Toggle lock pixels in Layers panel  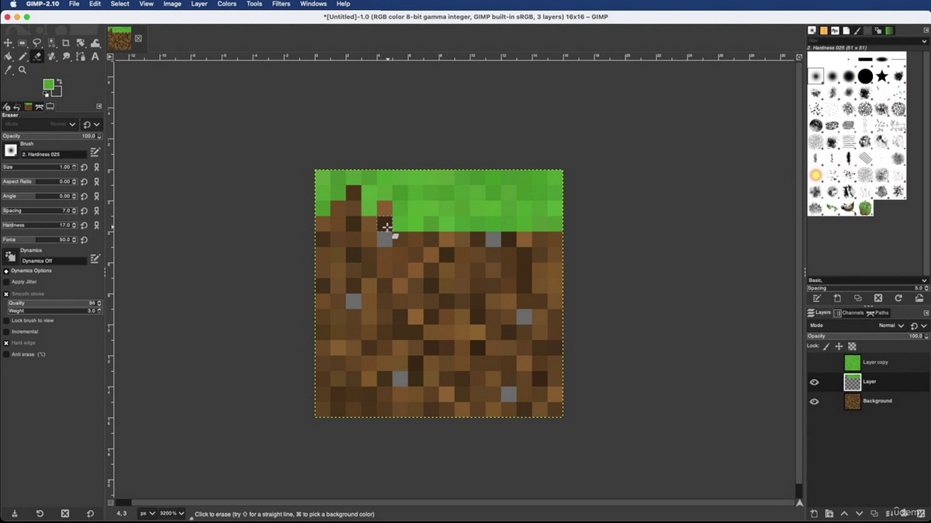tap(826, 346)
